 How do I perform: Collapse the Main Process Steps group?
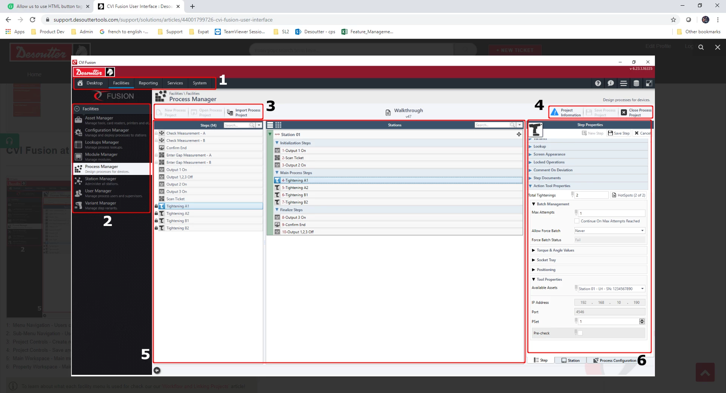pyautogui.click(x=277, y=173)
